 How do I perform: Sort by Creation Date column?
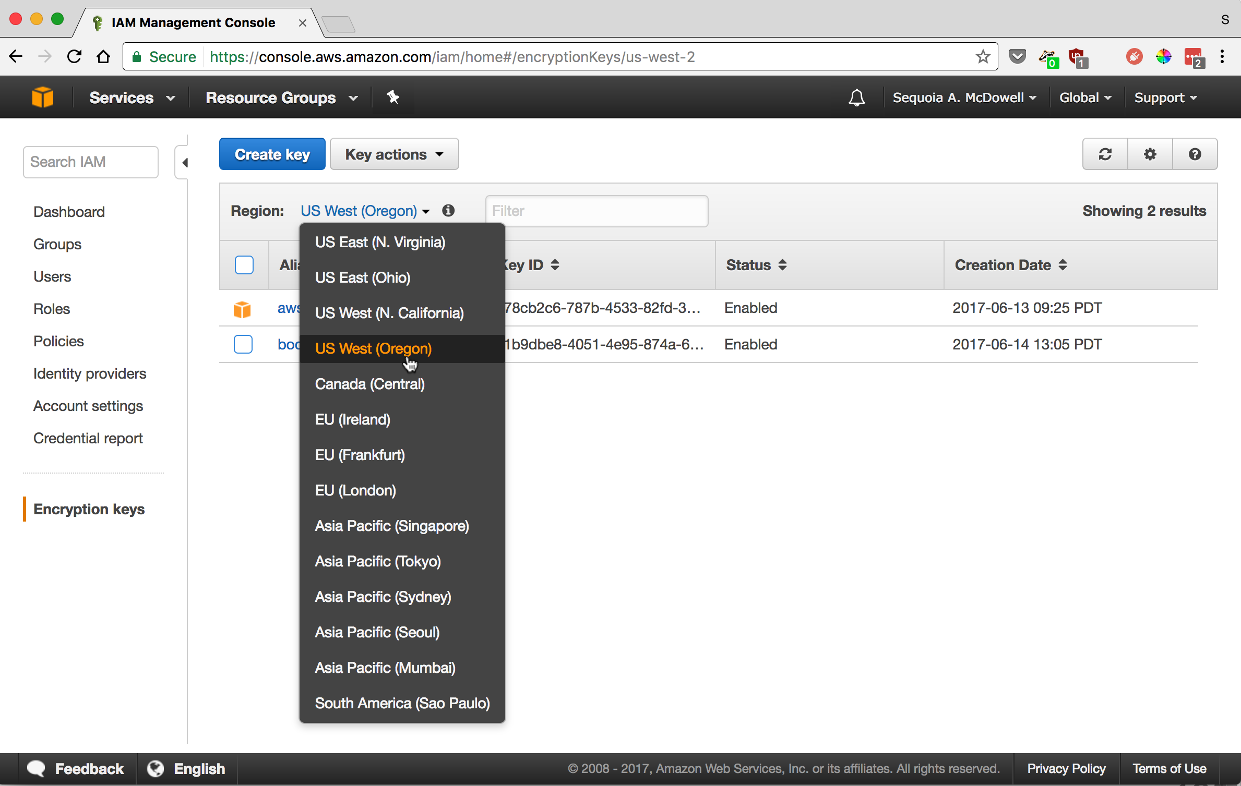[x=1011, y=265]
